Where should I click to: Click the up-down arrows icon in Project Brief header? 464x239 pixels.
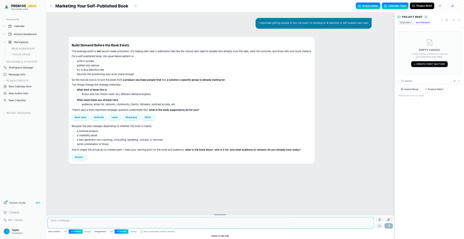pos(441,20)
